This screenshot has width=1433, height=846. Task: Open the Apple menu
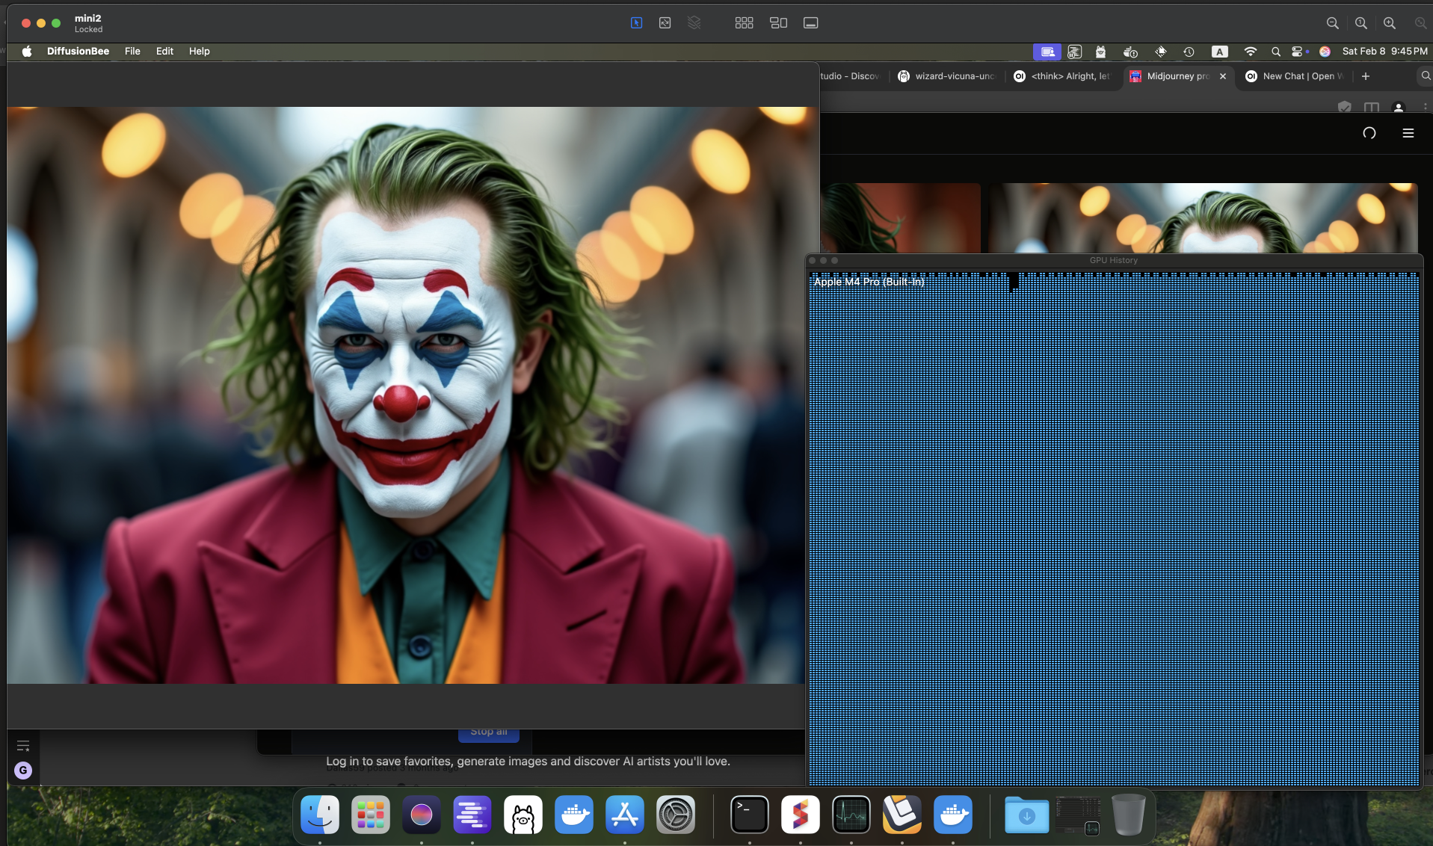pos(27,52)
